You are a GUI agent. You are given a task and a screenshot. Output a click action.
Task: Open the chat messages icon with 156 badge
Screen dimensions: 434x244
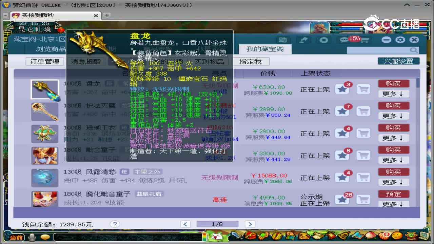pyautogui.click(x=344, y=40)
